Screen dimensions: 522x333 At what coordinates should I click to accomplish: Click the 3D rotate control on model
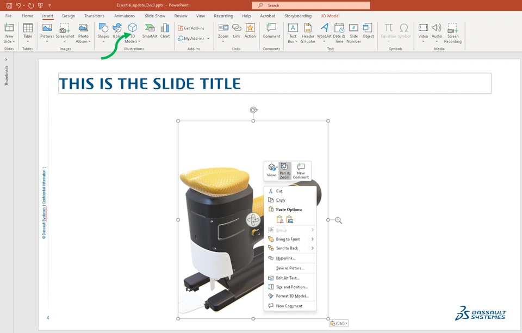tap(253, 220)
